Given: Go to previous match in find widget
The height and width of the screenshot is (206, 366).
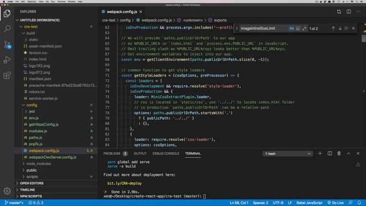Looking at the screenshot, I should point(333,28).
